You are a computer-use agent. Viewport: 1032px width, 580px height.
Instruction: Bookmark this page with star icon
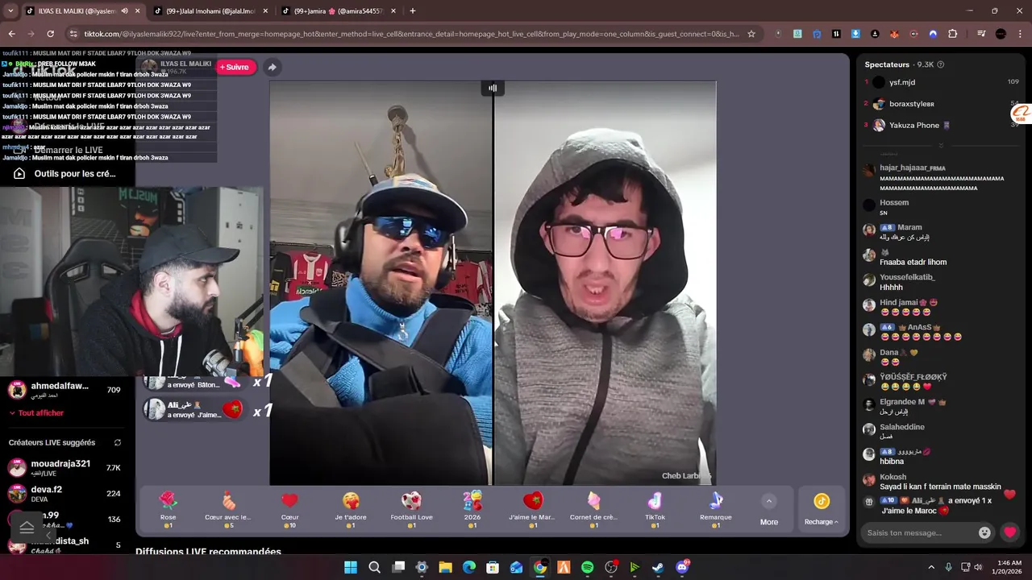tap(751, 34)
